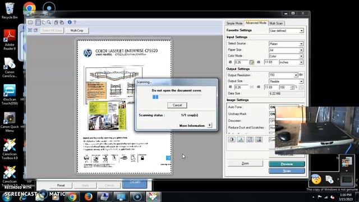Switch to the Advanced Mode tab

point(256,23)
